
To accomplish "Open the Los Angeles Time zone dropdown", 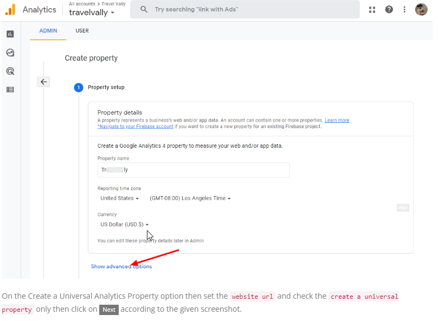I will pyautogui.click(x=190, y=198).
